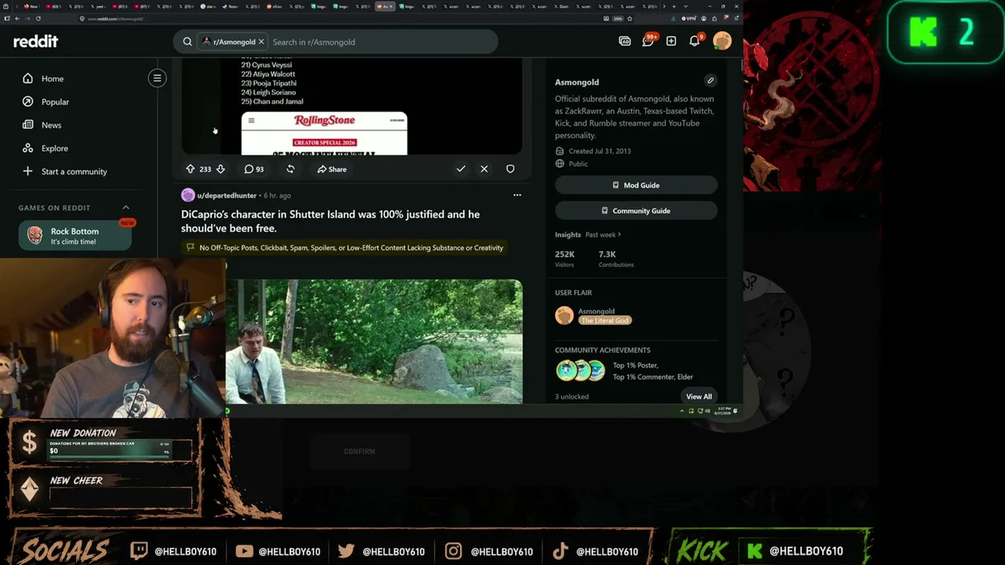This screenshot has height=565, width=1005.
Task: Show hidden system tray icons
Action: [x=682, y=410]
